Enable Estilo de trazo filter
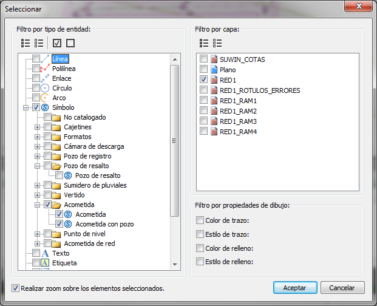This screenshot has height=306, width=377. [200, 234]
